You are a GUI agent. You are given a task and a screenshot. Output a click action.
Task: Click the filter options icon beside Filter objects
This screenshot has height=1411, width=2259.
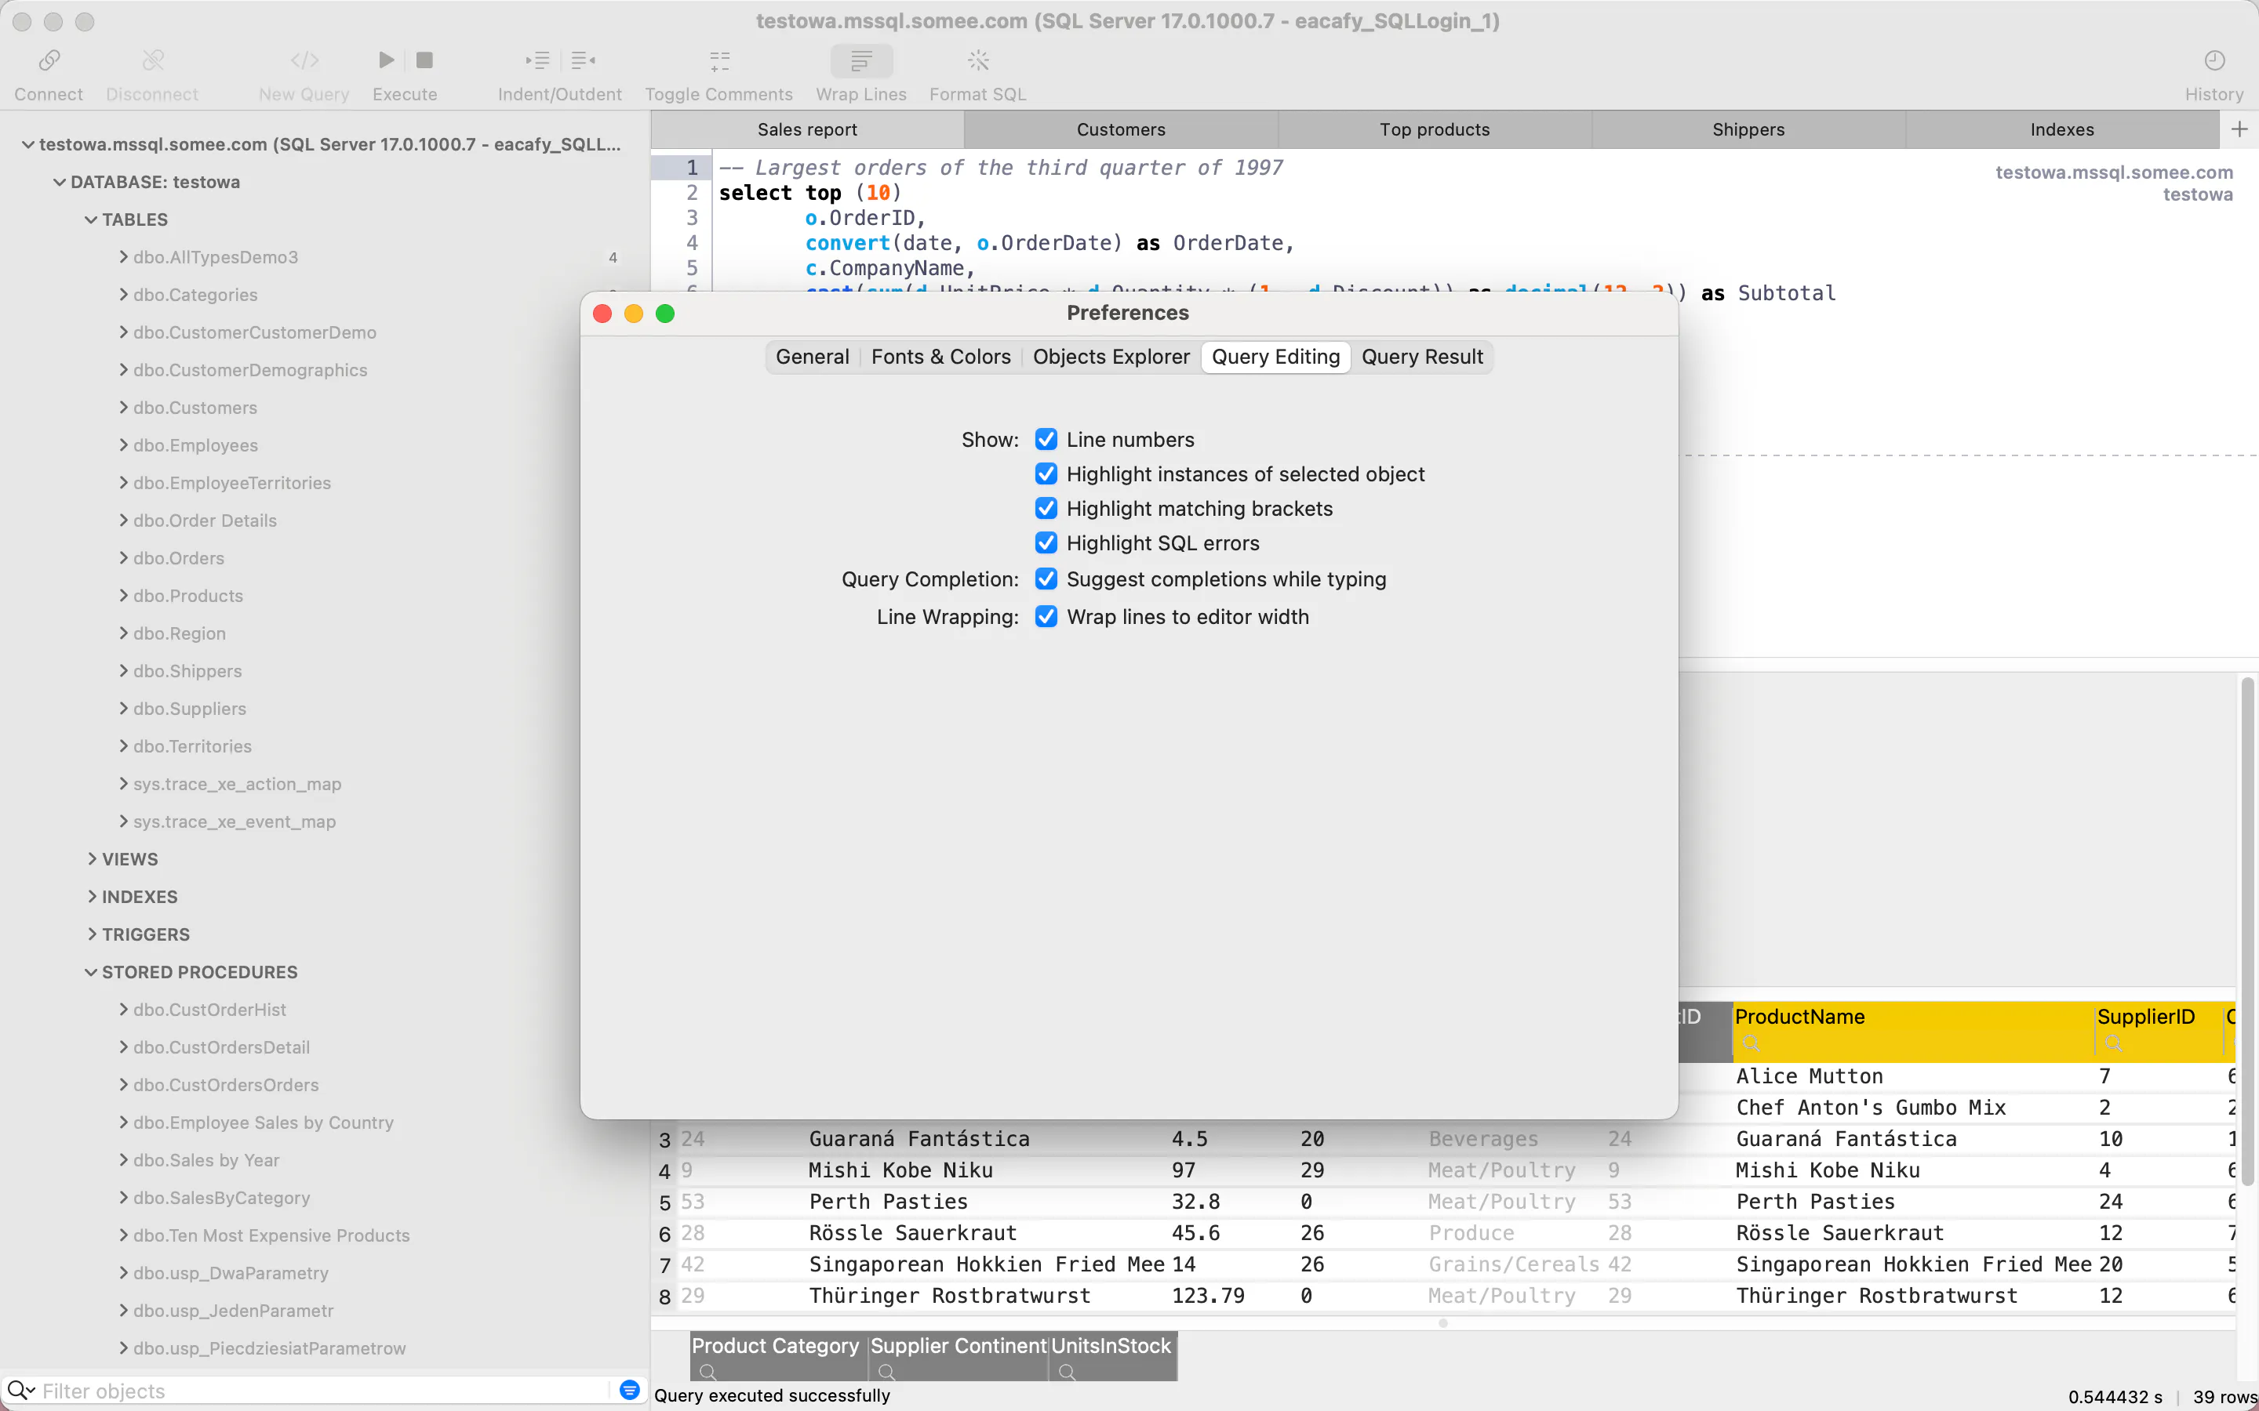[x=629, y=1391]
